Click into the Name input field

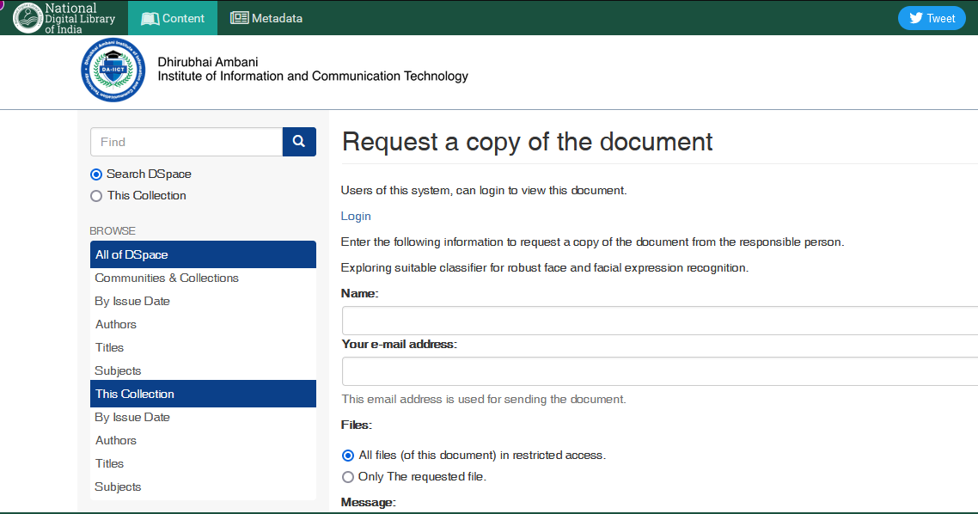[x=660, y=321]
